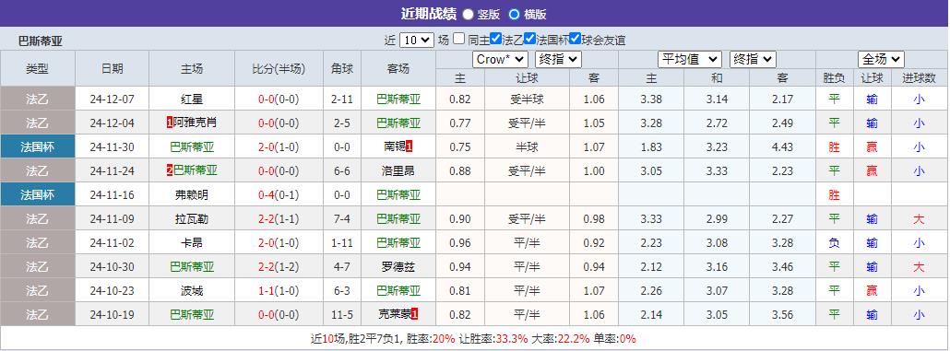This screenshot has height=351, width=950.
Task: Click the 进球数 column header
Action: [x=919, y=77]
